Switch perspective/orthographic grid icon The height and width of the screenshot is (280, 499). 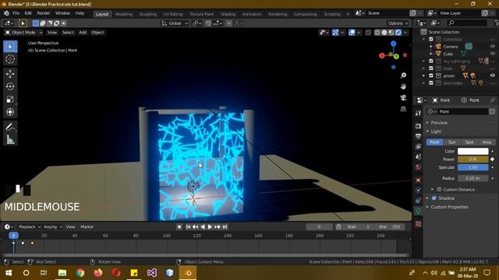click(x=403, y=109)
